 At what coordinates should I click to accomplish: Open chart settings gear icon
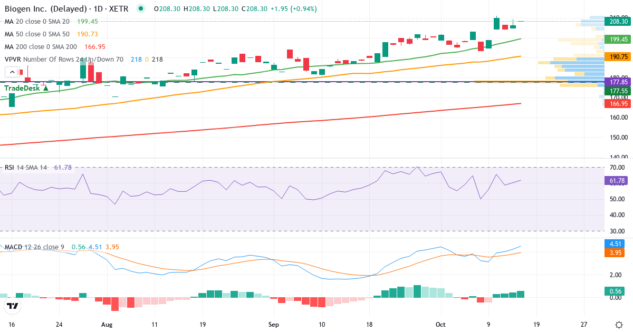[618, 325]
